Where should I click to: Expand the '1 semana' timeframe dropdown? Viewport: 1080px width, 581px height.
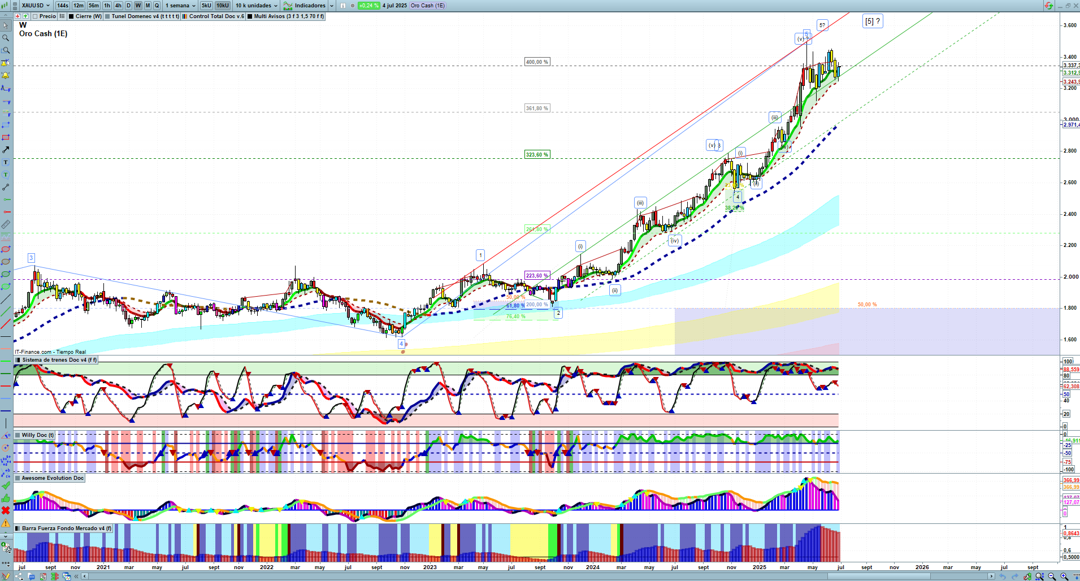[180, 6]
